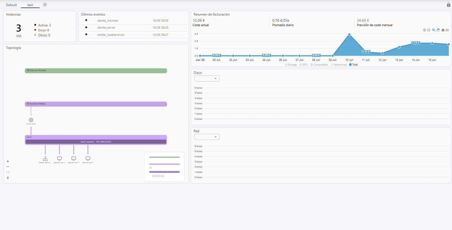Activate the hand panning tool on chart

(x=438, y=30)
